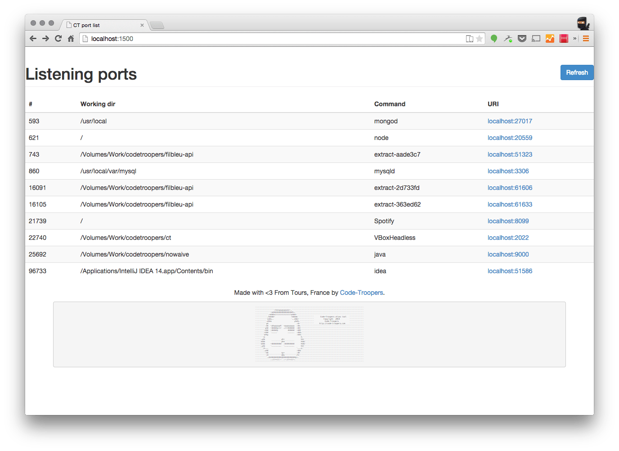Click the browser back arrow
Viewport: 619px width, 451px height.
point(33,39)
